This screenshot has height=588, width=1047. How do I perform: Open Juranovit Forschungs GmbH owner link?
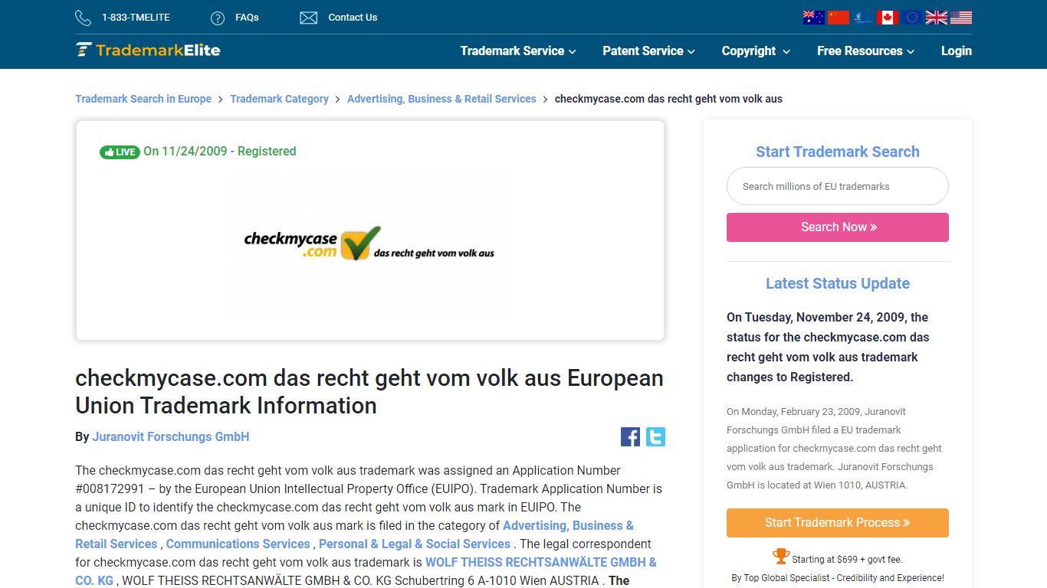170,436
